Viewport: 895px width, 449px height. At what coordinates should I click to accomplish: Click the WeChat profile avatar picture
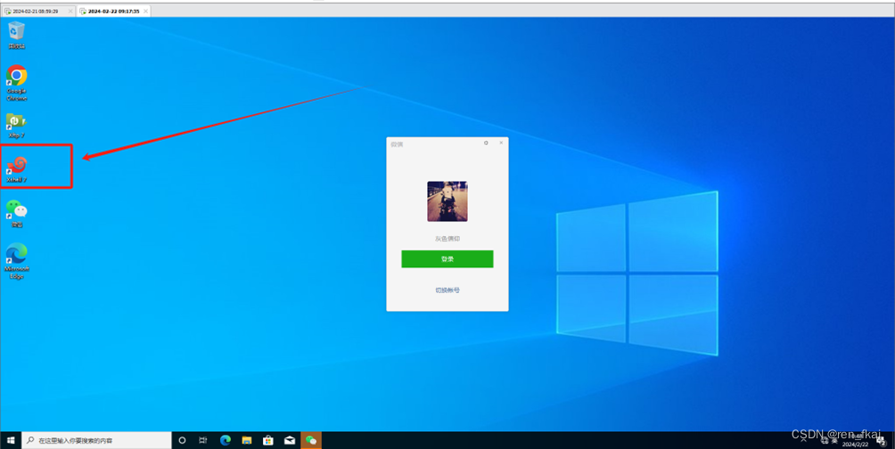pyautogui.click(x=447, y=201)
